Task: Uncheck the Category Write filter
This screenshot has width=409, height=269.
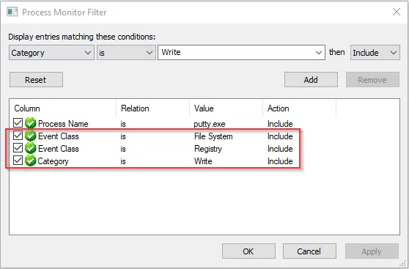Action: click(x=18, y=161)
